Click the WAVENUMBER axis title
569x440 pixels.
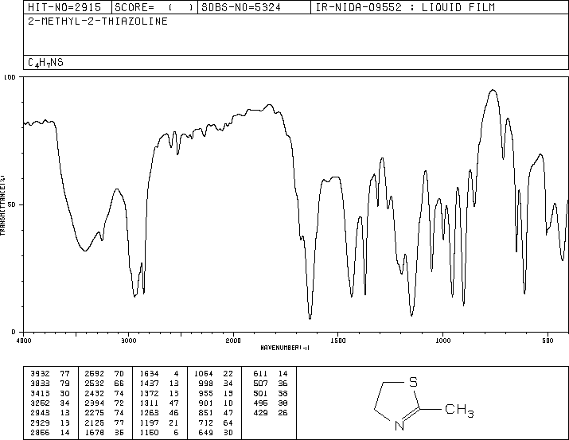coord(285,348)
